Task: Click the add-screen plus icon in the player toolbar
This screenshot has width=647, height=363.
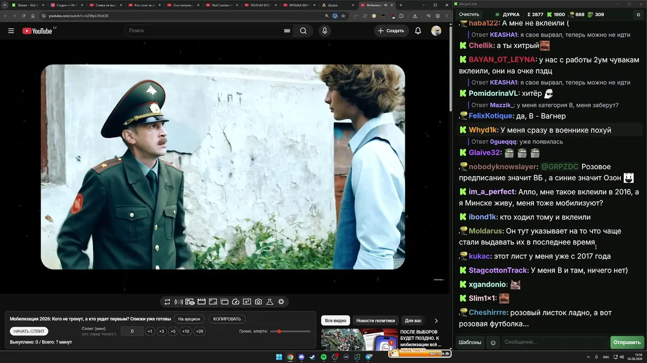Action: point(247,302)
